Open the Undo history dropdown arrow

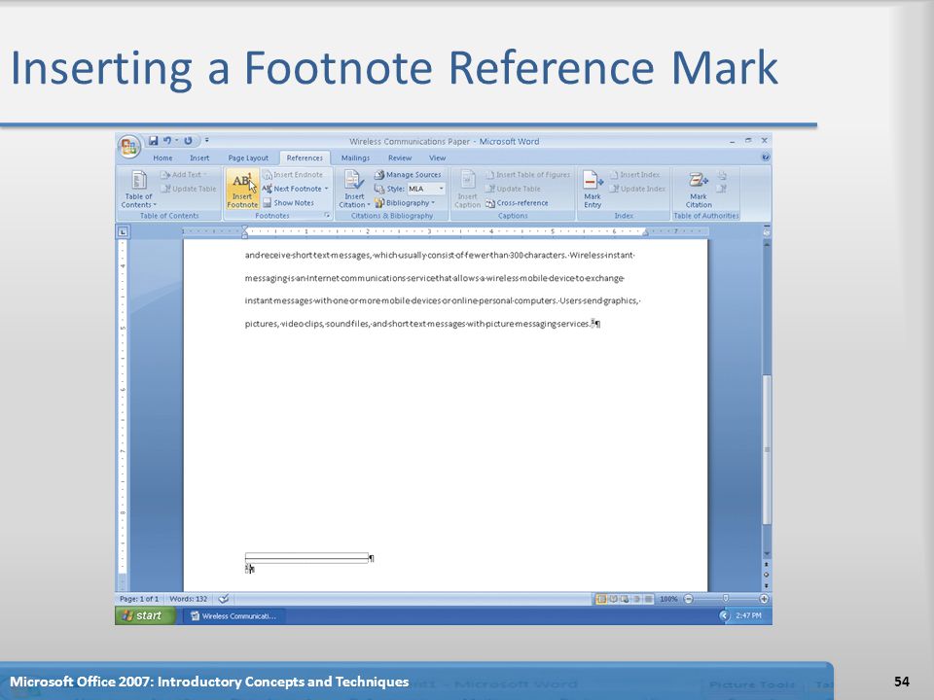(x=177, y=140)
